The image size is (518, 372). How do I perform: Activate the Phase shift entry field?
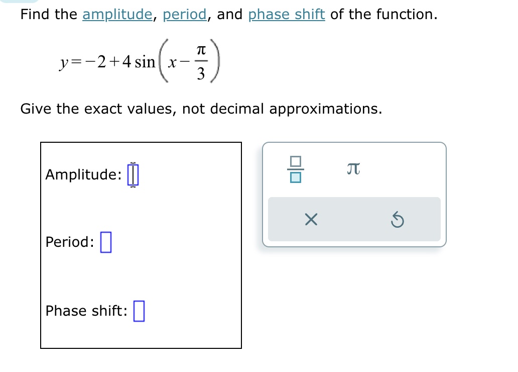pos(139,310)
